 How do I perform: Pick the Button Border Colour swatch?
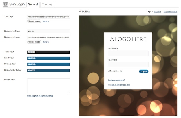[48, 70]
